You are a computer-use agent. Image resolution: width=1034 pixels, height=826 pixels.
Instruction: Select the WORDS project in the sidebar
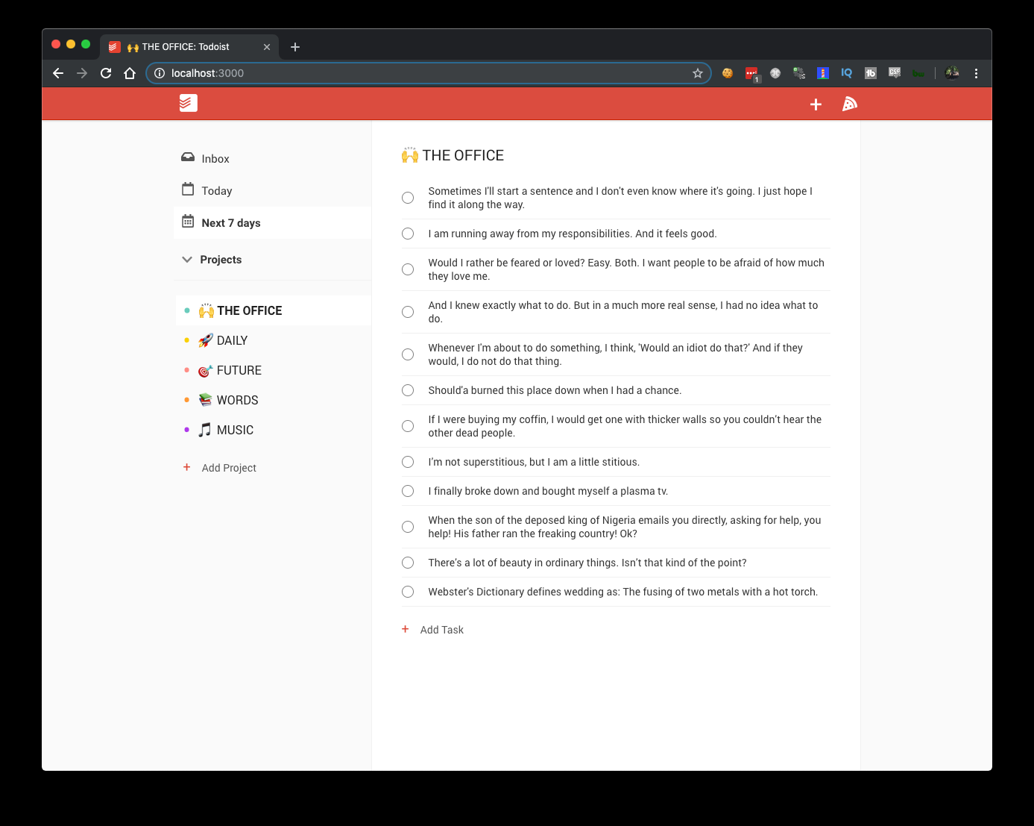(x=238, y=399)
